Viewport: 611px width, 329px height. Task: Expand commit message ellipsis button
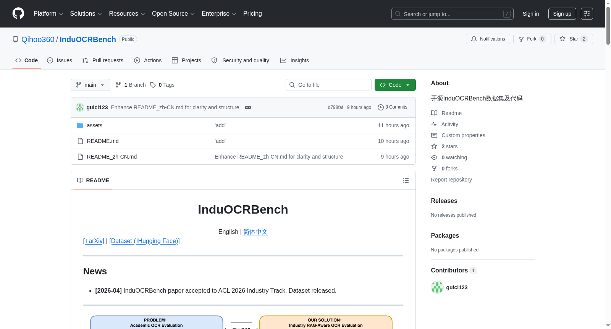click(248, 107)
